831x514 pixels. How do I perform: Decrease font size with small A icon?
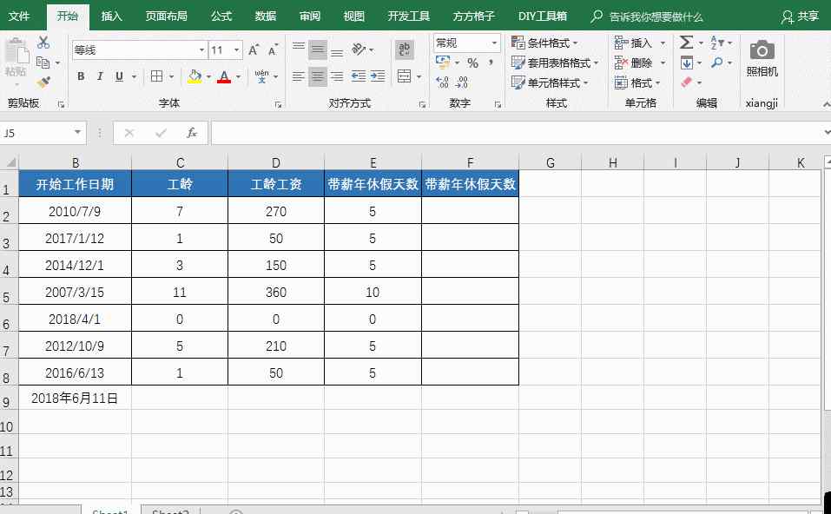[273, 49]
